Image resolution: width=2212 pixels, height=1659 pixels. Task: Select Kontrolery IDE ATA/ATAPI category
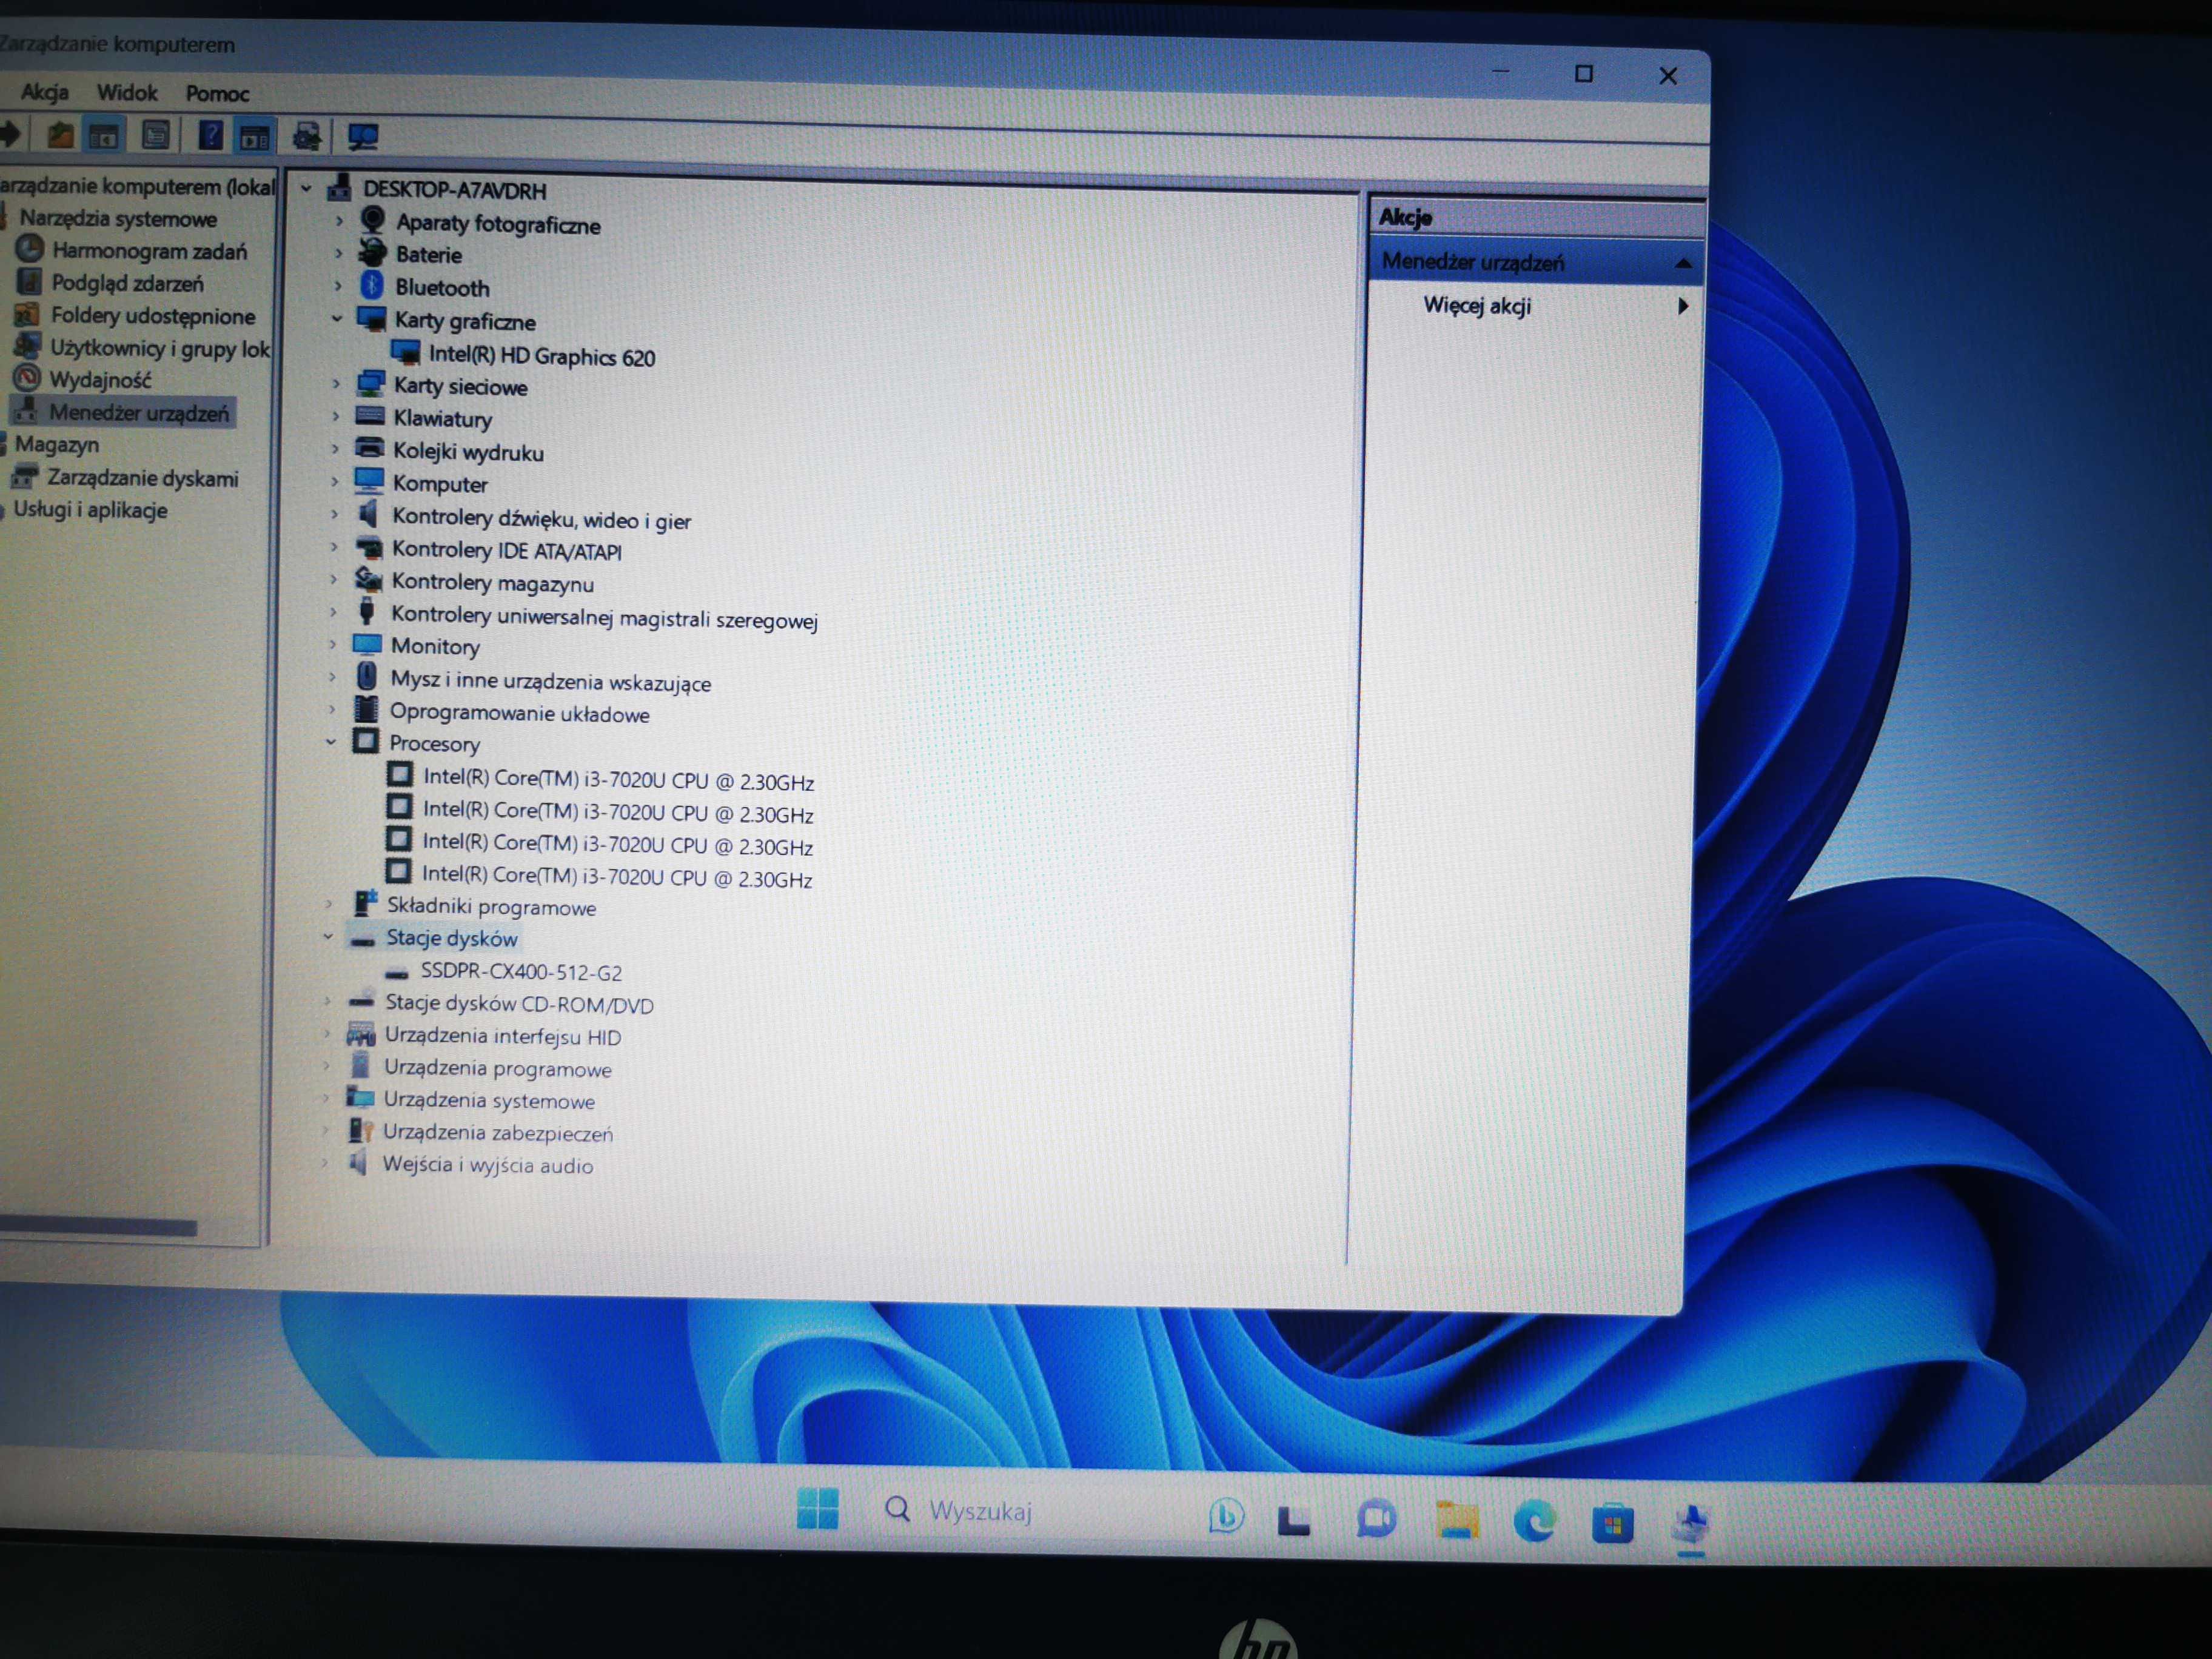coord(506,550)
